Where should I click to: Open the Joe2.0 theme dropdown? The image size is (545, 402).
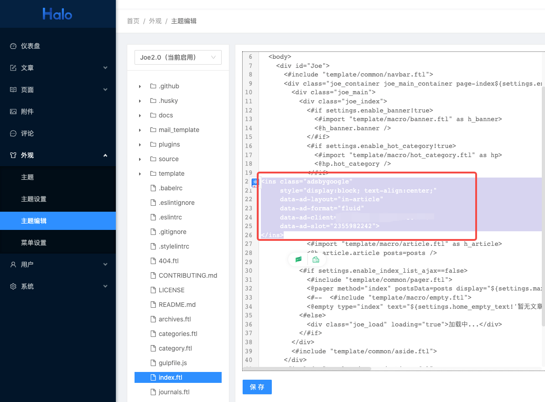(178, 57)
